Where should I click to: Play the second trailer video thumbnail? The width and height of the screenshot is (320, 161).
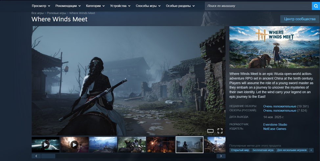click(x=74, y=145)
